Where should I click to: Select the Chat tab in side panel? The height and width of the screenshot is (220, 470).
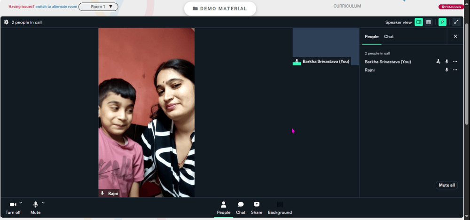(x=389, y=37)
